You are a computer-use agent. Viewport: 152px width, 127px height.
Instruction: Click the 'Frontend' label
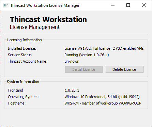[x=15, y=90]
